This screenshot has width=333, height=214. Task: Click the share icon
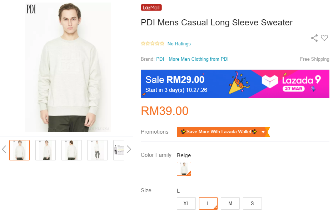click(x=314, y=38)
